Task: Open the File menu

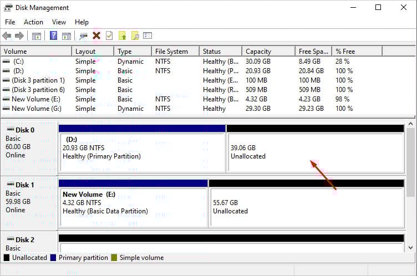Action: [10, 22]
